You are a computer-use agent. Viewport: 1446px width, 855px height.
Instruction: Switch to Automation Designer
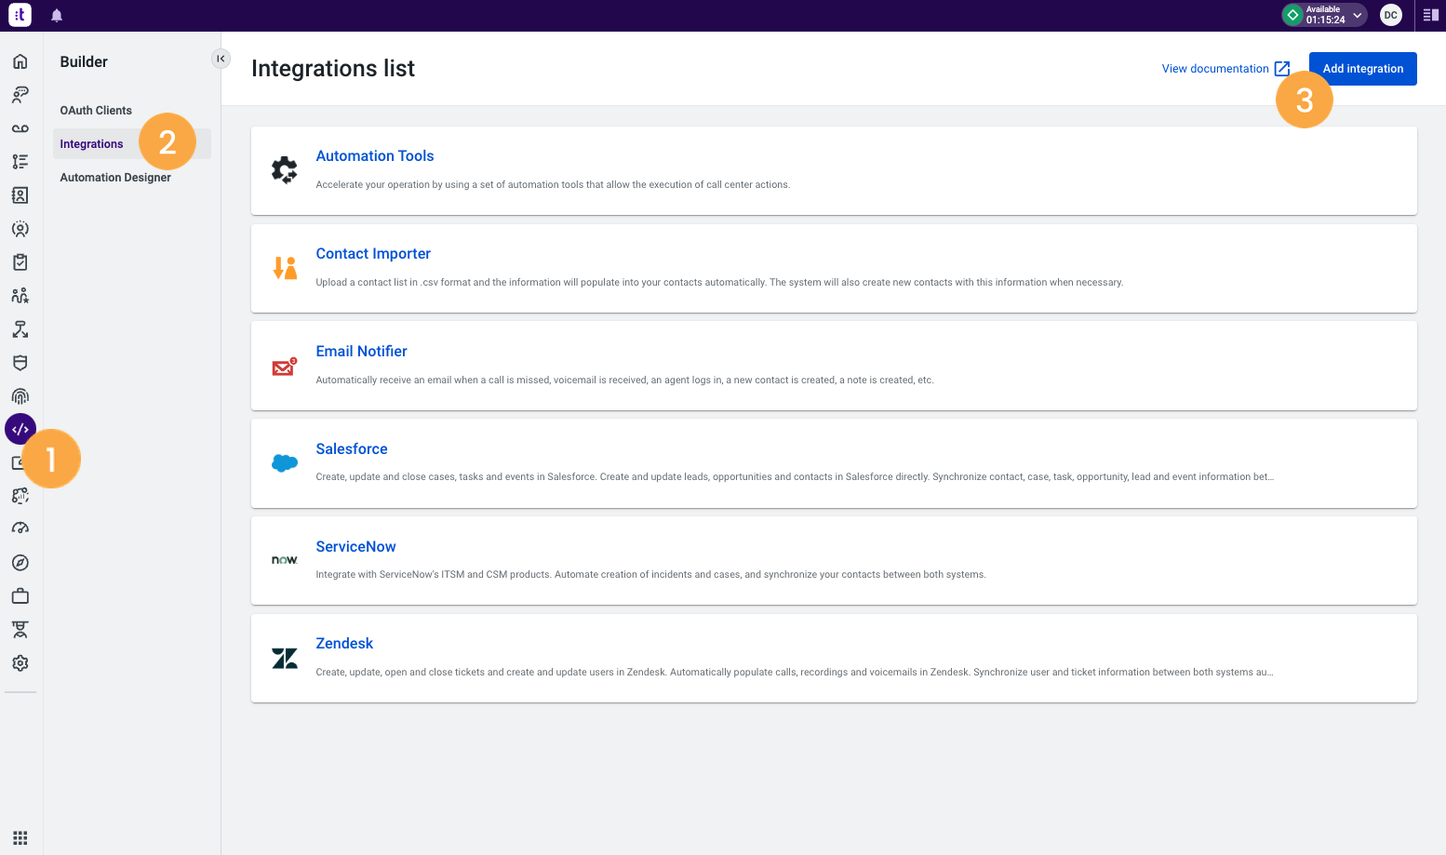pyautogui.click(x=114, y=177)
